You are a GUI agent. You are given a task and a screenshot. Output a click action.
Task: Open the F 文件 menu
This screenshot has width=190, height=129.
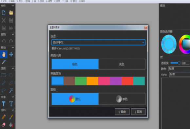tap(4, 1)
